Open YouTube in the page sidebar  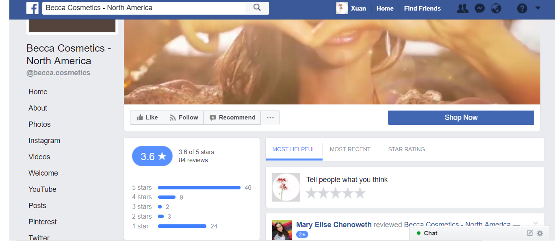pyautogui.click(x=43, y=189)
